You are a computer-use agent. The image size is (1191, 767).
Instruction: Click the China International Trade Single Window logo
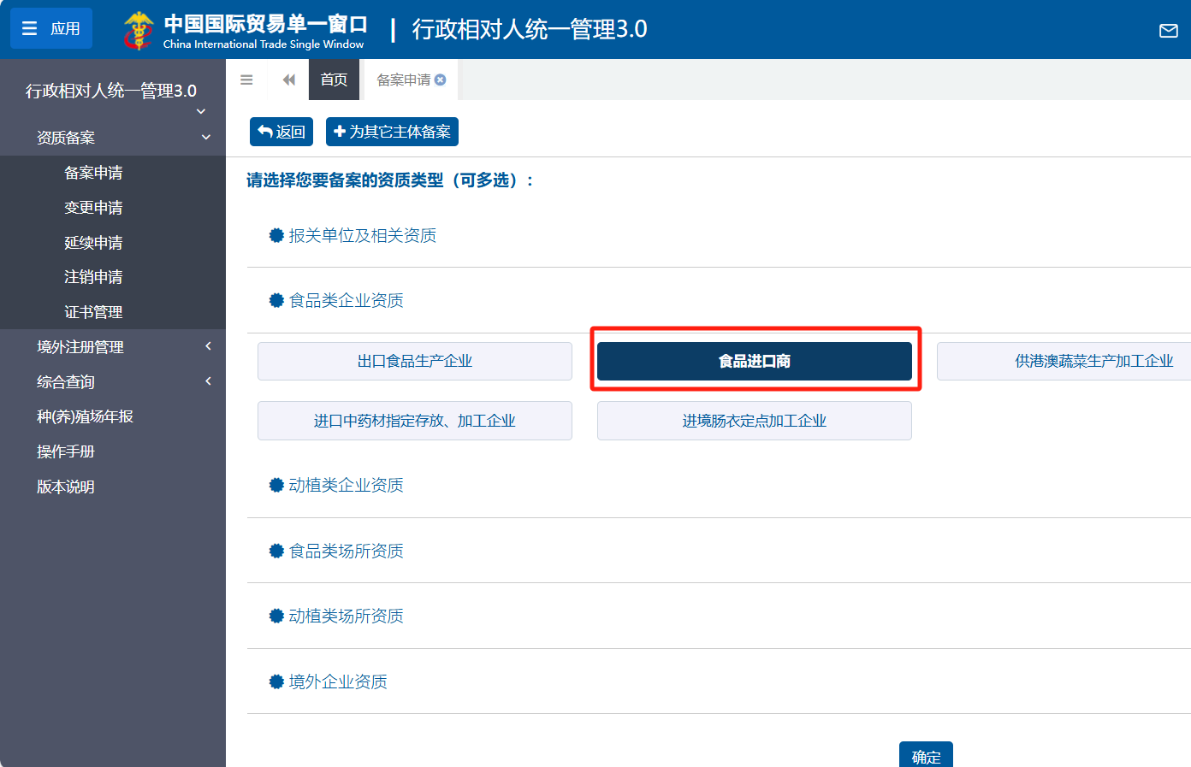point(245,30)
